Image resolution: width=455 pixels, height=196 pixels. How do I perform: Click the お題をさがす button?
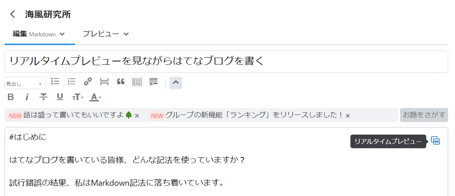coord(424,115)
